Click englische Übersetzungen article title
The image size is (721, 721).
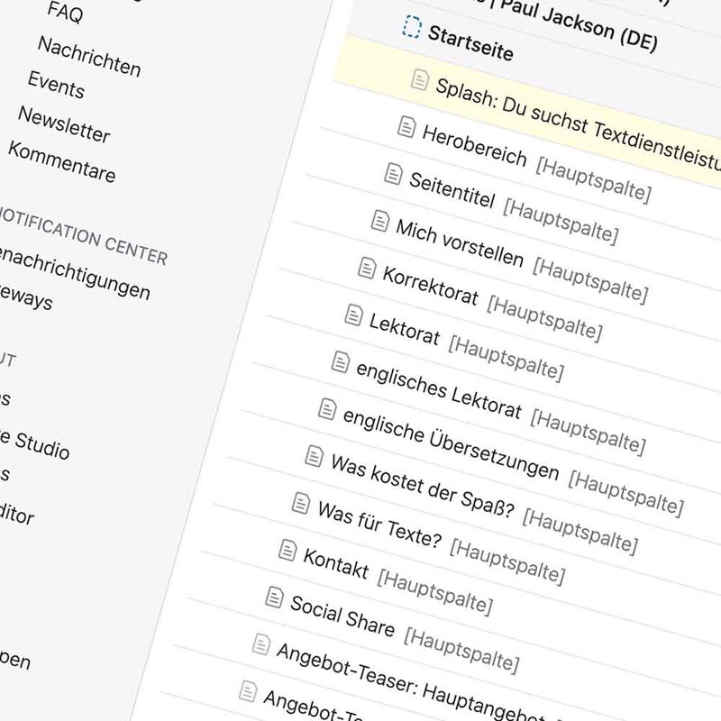click(x=451, y=444)
